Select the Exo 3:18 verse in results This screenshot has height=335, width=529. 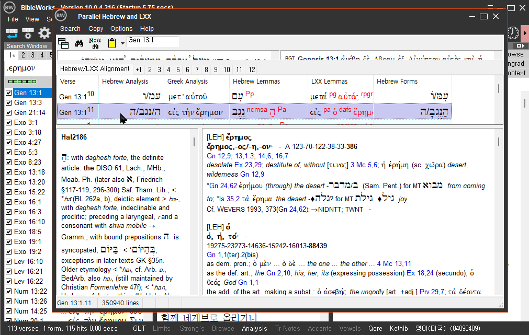click(x=28, y=132)
